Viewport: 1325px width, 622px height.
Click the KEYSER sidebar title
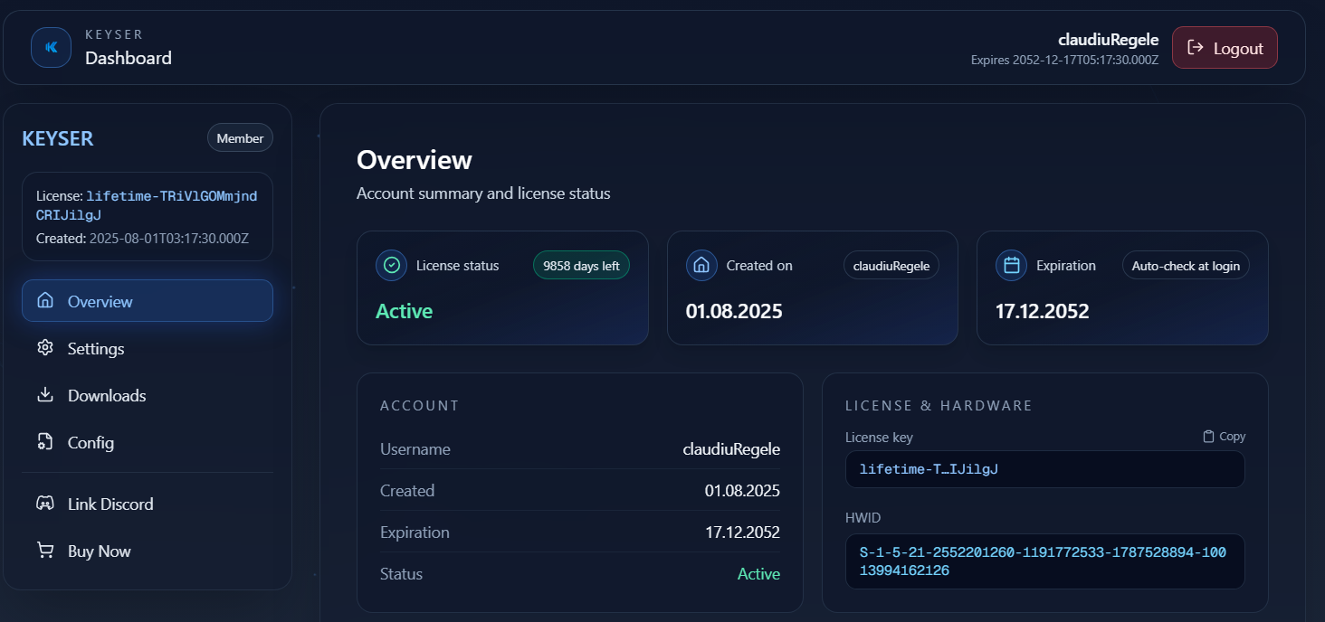point(58,138)
